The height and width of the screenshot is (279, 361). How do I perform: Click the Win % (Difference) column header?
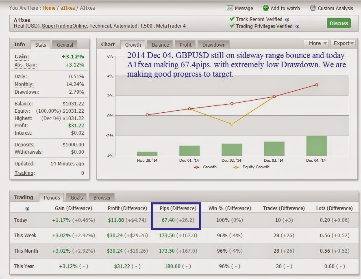230,208
